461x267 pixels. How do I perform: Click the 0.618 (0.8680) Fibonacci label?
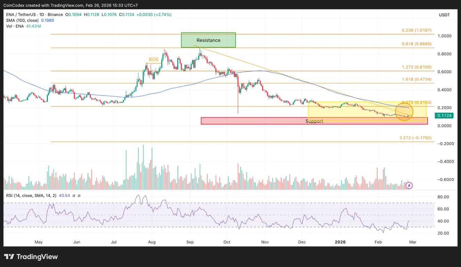(417, 44)
